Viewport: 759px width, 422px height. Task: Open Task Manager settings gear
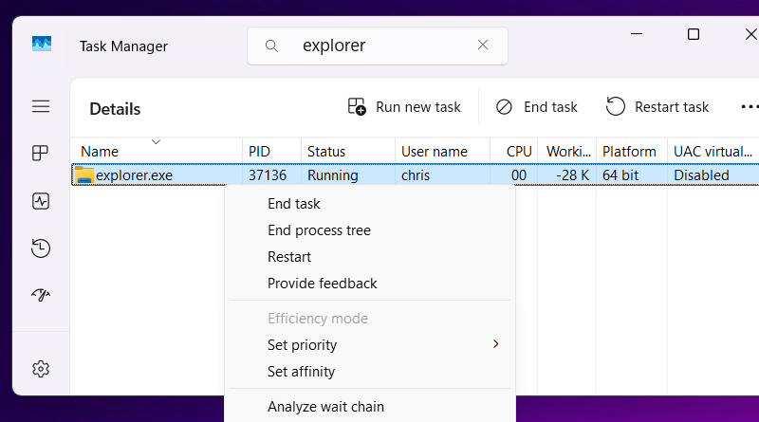[x=41, y=369]
